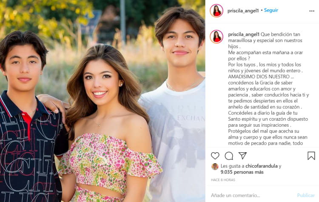Viewport: 319px width, 202px height.
Task: Click the caption text block
Action: pyautogui.click(x=268, y=89)
